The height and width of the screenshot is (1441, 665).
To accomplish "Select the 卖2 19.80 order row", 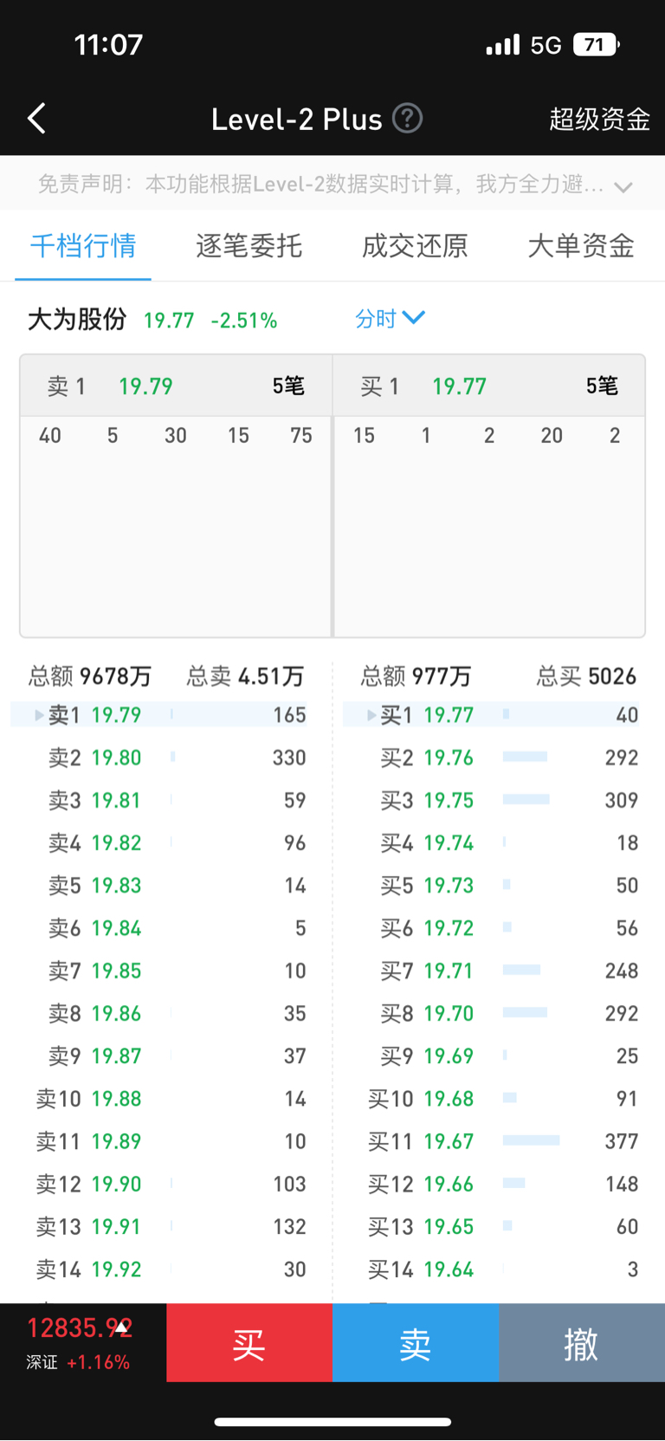I will pos(170,758).
